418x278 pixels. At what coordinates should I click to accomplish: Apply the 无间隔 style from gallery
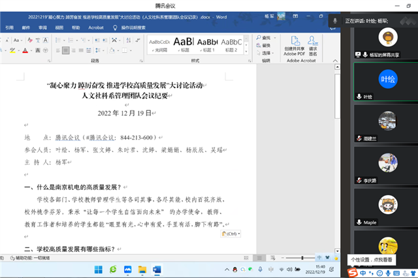159,44
